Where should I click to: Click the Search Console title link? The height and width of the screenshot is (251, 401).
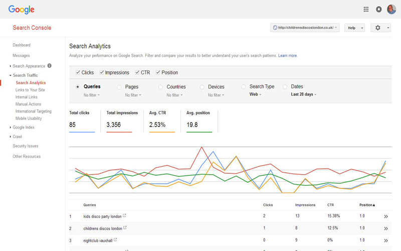(32, 28)
